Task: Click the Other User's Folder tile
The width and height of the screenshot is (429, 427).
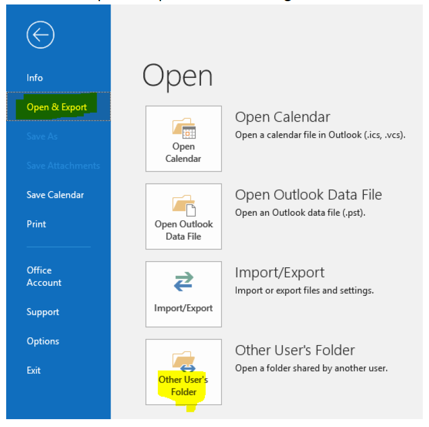Action: tap(184, 372)
